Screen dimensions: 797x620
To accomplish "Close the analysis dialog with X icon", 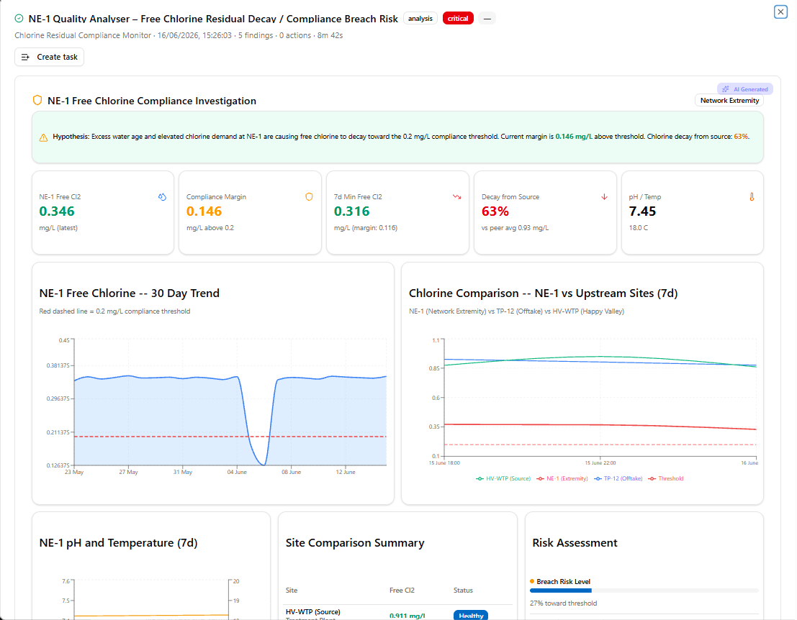I will click(780, 12).
